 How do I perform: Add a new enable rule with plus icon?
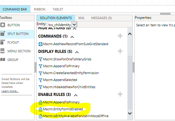coord(120,94)
